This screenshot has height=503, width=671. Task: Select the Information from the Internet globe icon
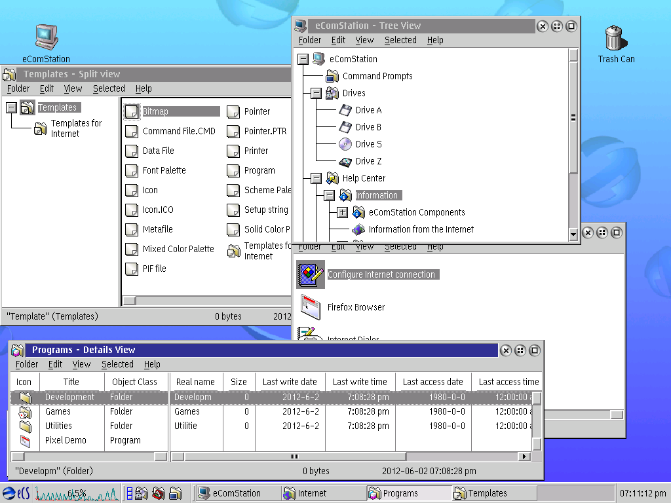(x=358, y=229)
